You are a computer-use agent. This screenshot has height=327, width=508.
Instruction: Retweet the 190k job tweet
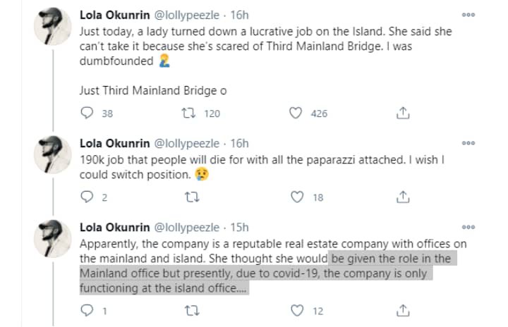(x=189, y=197)
